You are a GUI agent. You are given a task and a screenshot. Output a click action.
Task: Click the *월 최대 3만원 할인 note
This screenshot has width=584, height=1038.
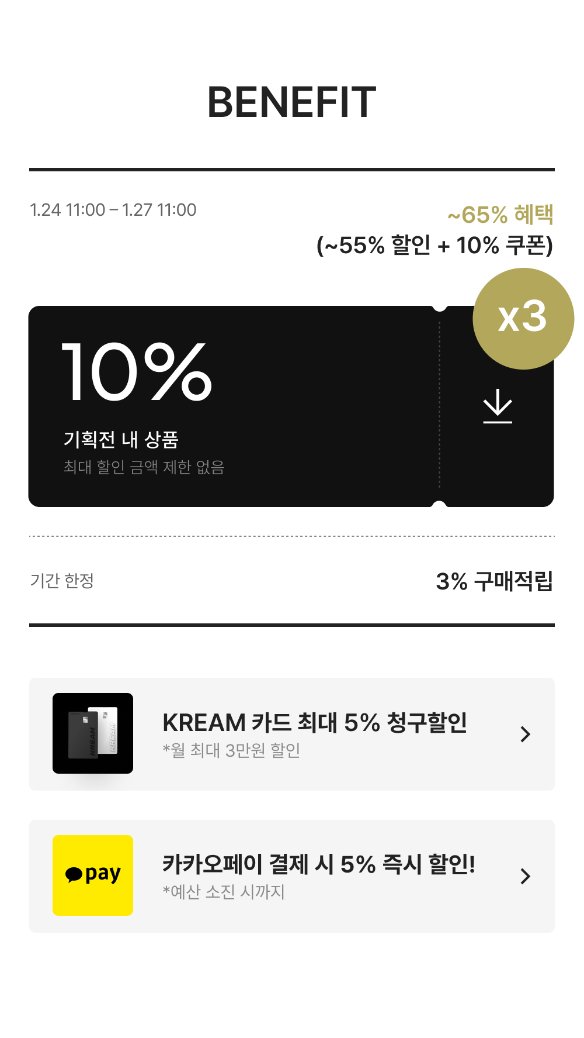click(x=231, y=750)
